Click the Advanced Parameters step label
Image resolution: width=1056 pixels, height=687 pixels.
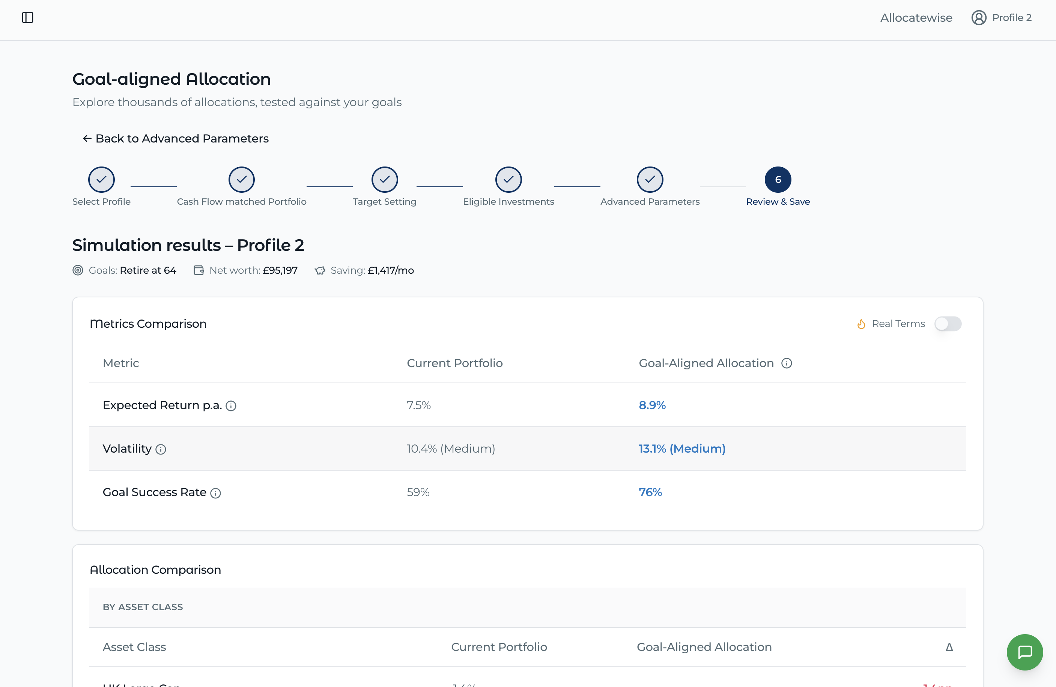650,201
